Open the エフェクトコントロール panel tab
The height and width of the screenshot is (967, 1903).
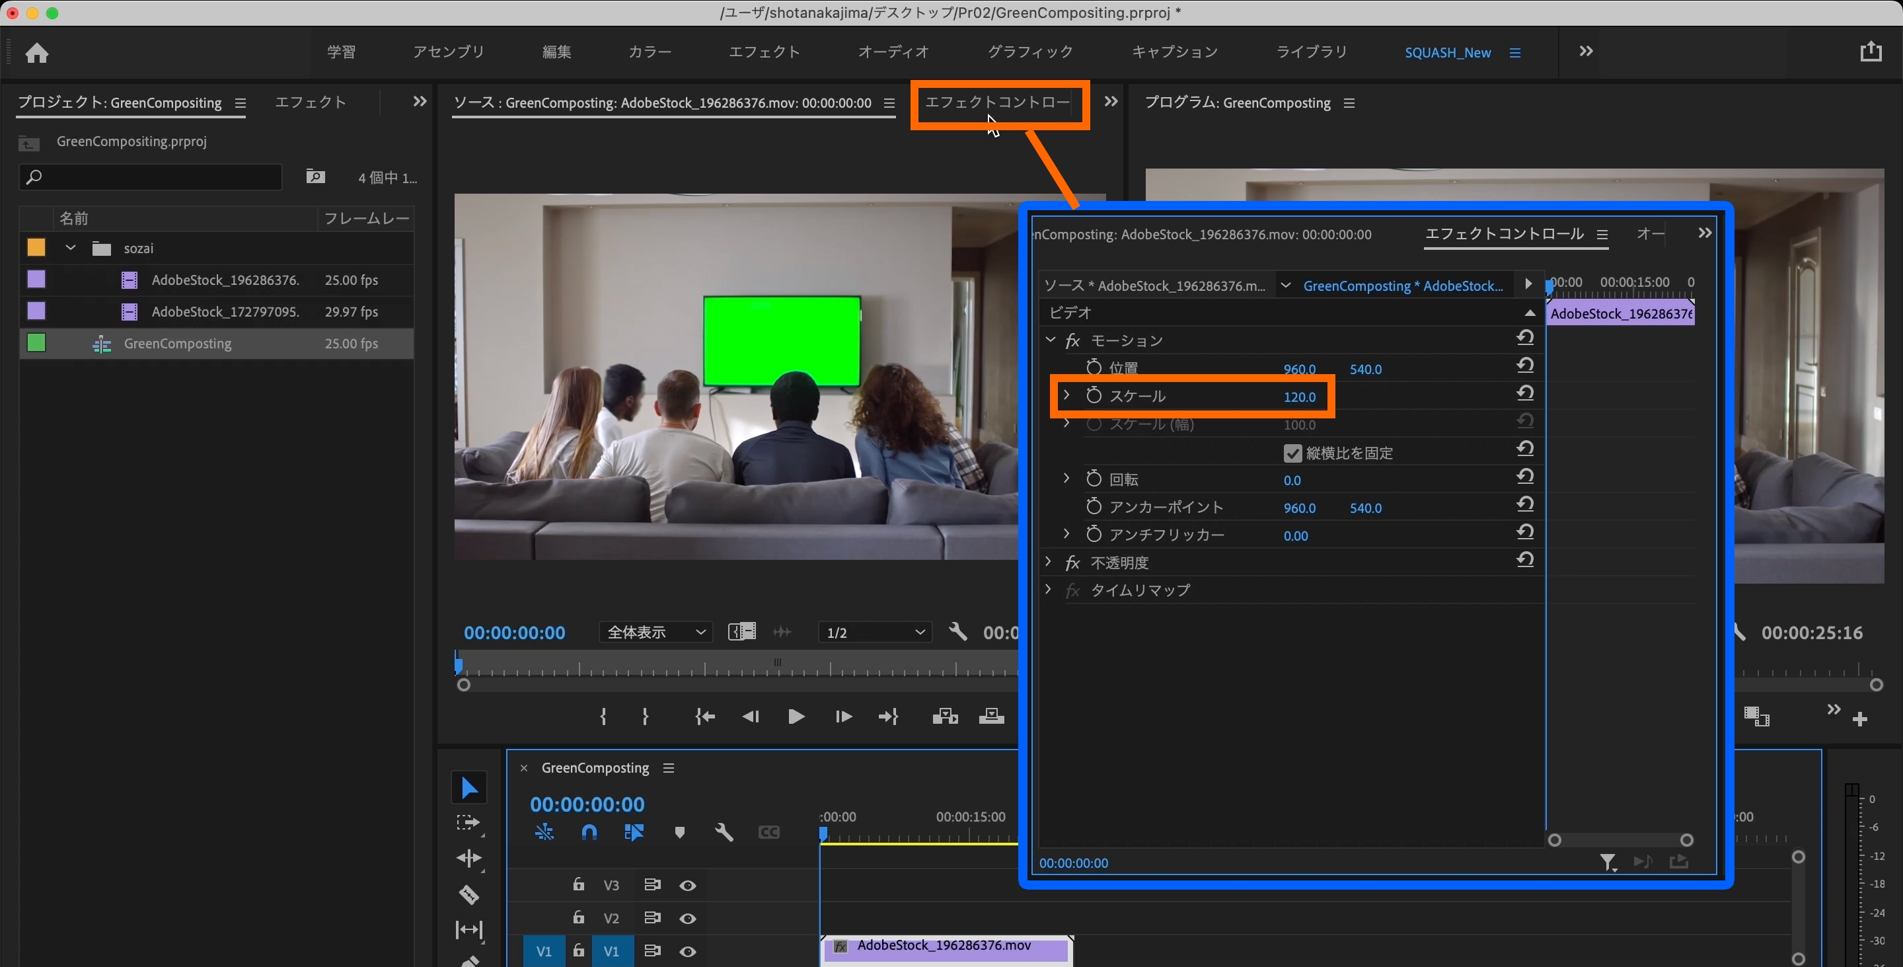(x=997, y=102)
